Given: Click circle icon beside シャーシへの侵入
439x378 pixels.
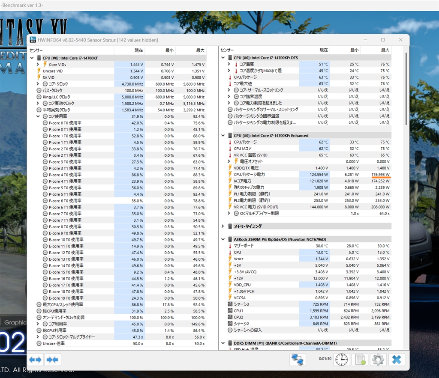Looking at the screenshot, I should 230,330.
